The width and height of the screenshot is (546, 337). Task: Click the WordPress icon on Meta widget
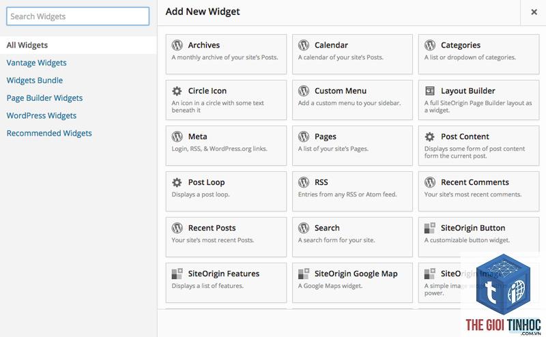[x=177, y=136]
